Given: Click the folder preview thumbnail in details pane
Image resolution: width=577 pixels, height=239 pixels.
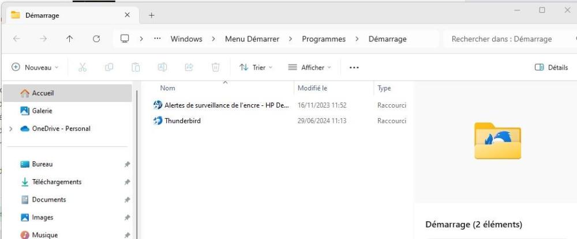Looking at the screenshot, I should (x=497, y=141).
